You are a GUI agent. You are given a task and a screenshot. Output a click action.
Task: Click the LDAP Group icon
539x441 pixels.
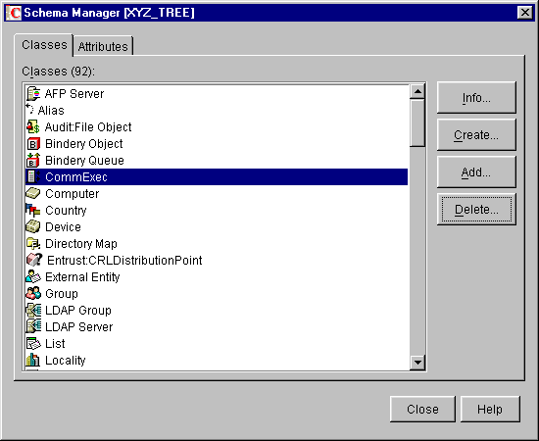point(33,310)
